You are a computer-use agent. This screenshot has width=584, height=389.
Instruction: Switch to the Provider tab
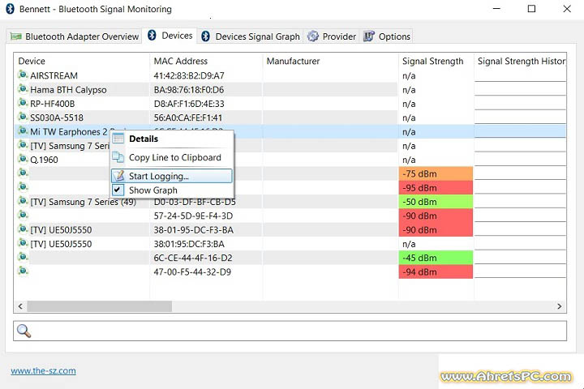[x=332, y=36]
